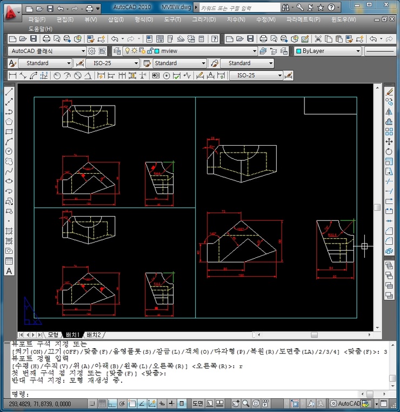Screen dimensions: 400x412
Task: Toggle Grid display in status bar
Action: point(102,403)
